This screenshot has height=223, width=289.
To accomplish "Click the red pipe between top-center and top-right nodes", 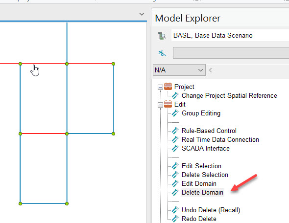I will pyautogui.click(x=90, y=64).
